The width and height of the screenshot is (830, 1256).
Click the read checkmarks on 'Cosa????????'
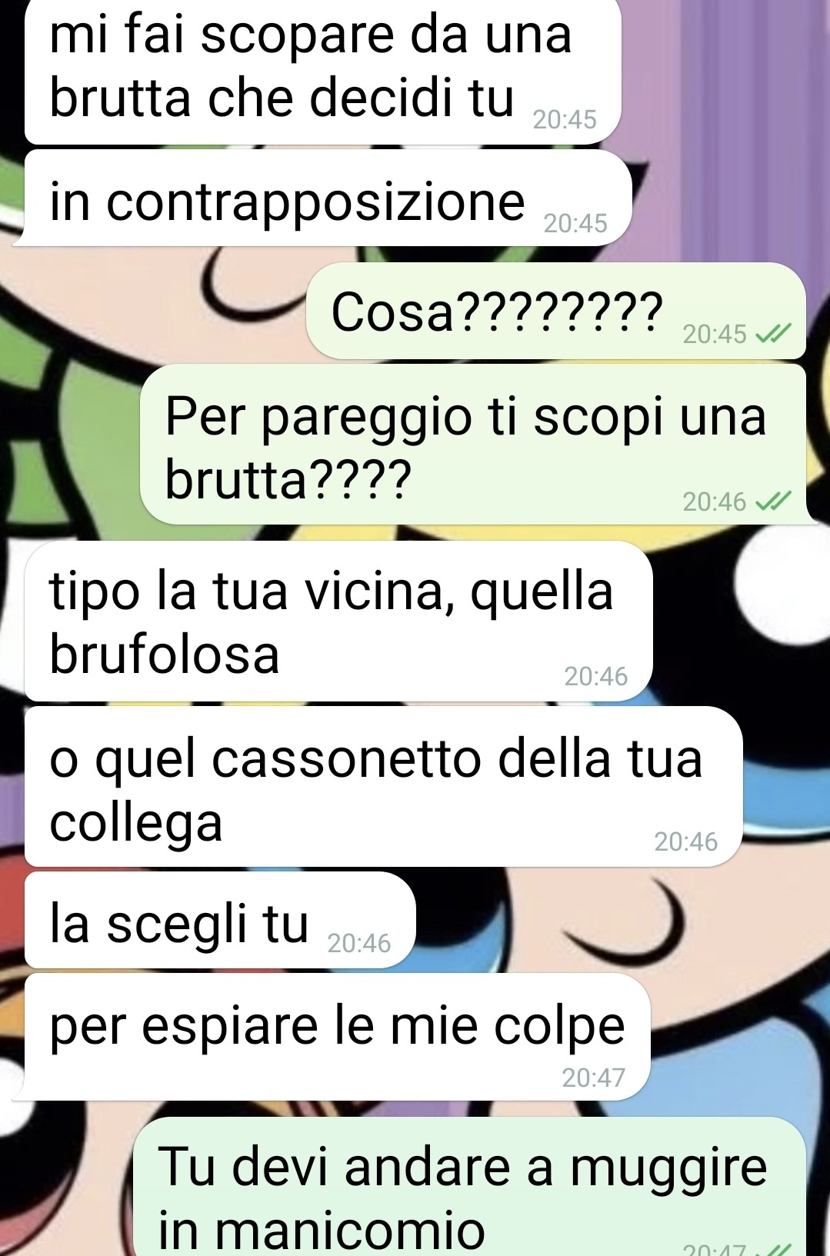(x=773, y=334)
